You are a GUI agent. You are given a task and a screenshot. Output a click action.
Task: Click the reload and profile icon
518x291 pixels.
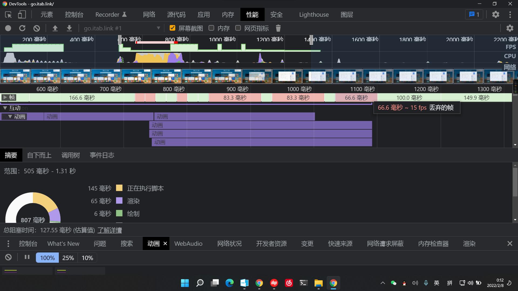click(x=22, y=28)
